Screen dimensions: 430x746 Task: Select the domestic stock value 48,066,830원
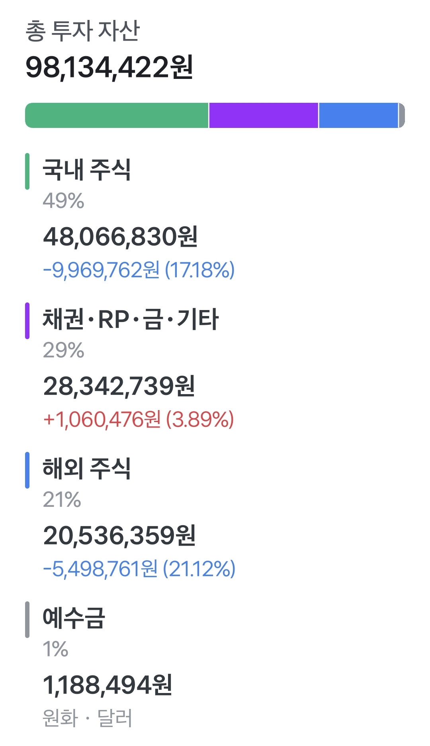click(120, 237)
